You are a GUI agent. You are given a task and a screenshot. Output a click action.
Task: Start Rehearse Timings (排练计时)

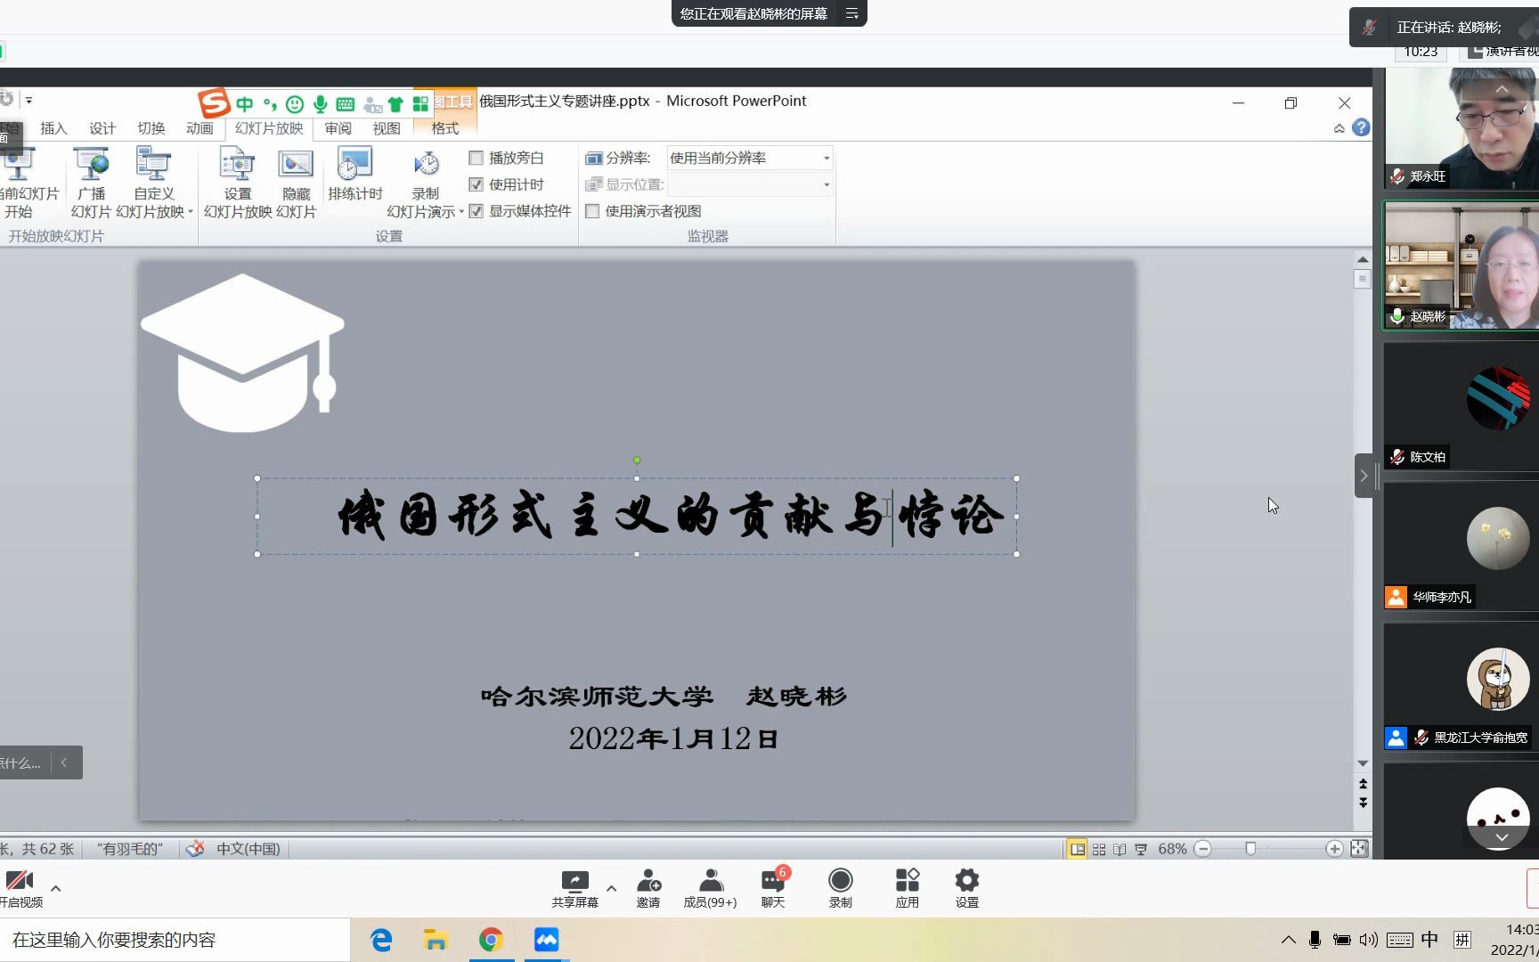pos(354,175)
